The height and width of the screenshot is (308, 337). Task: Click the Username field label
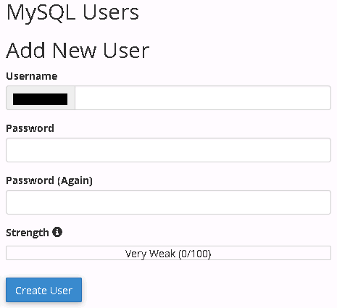(x=32, y=76)
